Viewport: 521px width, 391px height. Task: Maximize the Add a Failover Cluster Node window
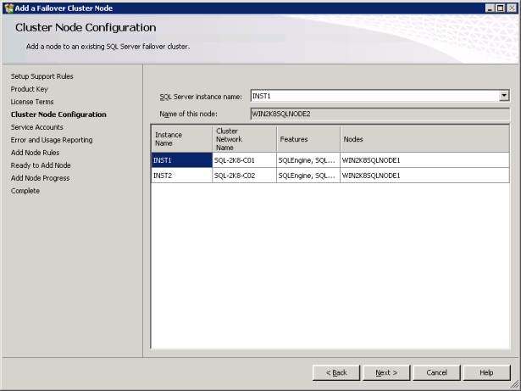pyautogui.click(x=501, y=7)
